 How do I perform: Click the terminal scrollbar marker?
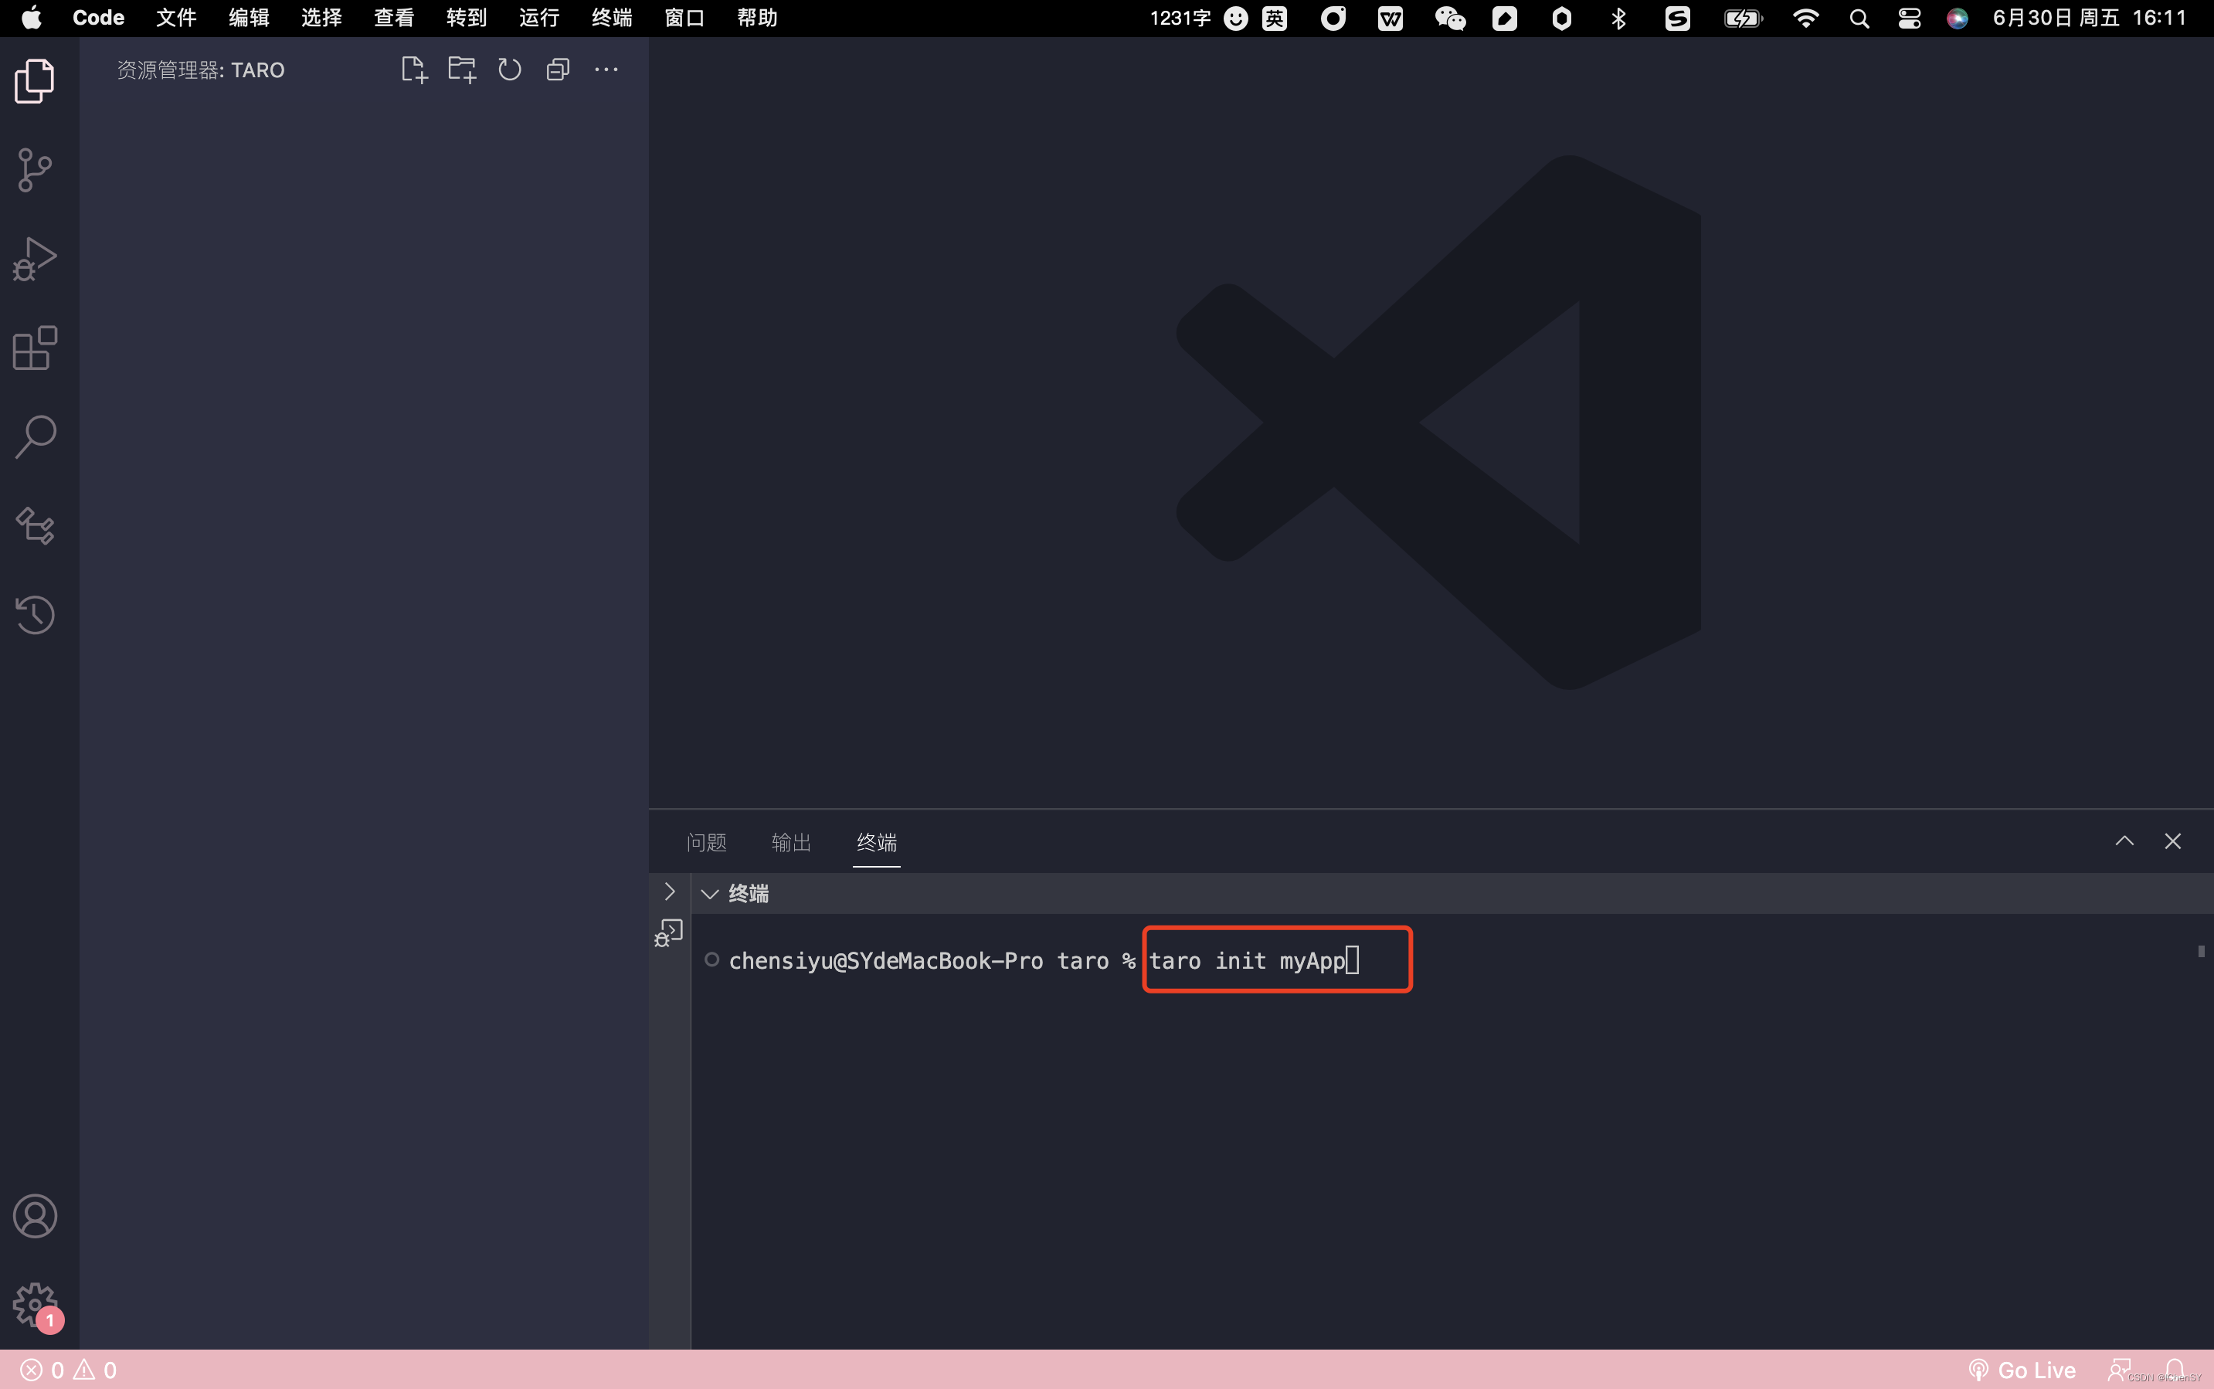[2201, 952]
